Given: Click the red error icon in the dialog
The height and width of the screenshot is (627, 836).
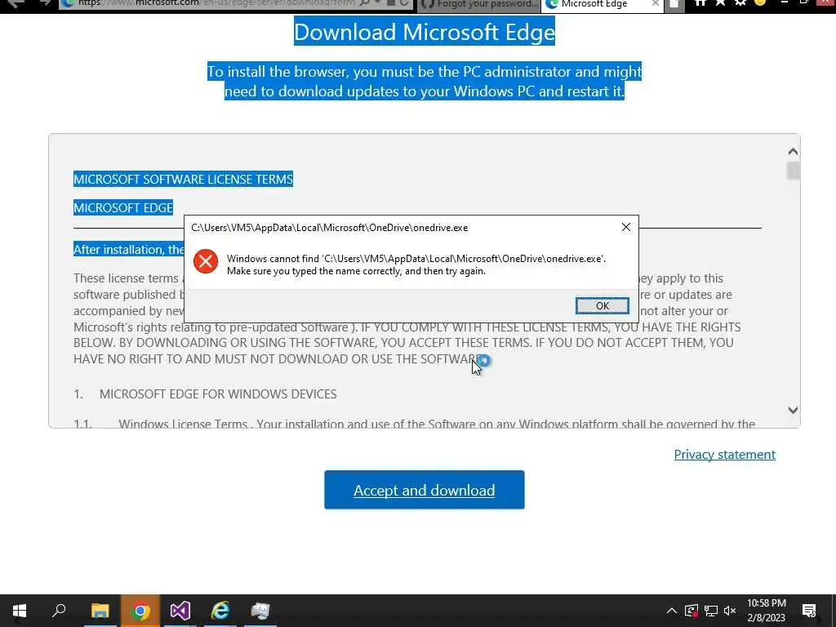Looking at the screenshot, I should (205, 261).
